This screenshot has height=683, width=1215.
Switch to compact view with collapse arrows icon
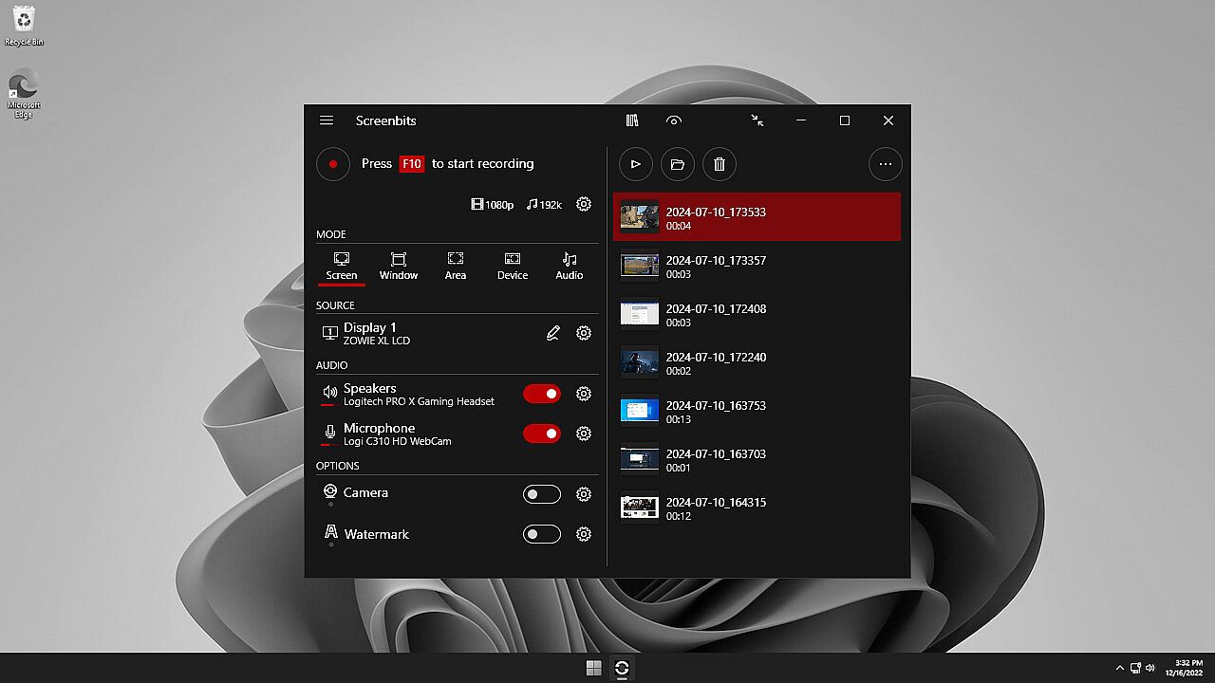coord(757,120)
